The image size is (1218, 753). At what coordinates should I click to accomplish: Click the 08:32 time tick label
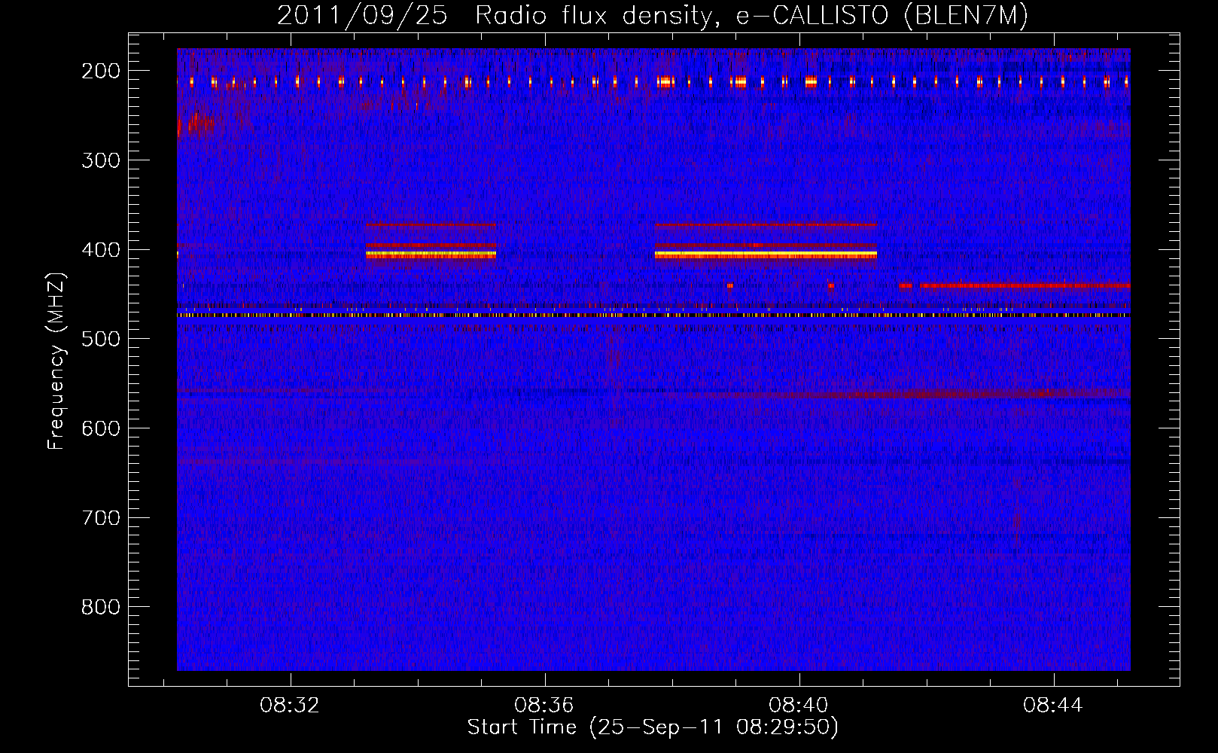click(x=290, y=706)
